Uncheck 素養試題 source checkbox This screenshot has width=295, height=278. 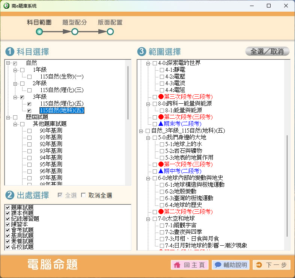[x=8, y=241]
